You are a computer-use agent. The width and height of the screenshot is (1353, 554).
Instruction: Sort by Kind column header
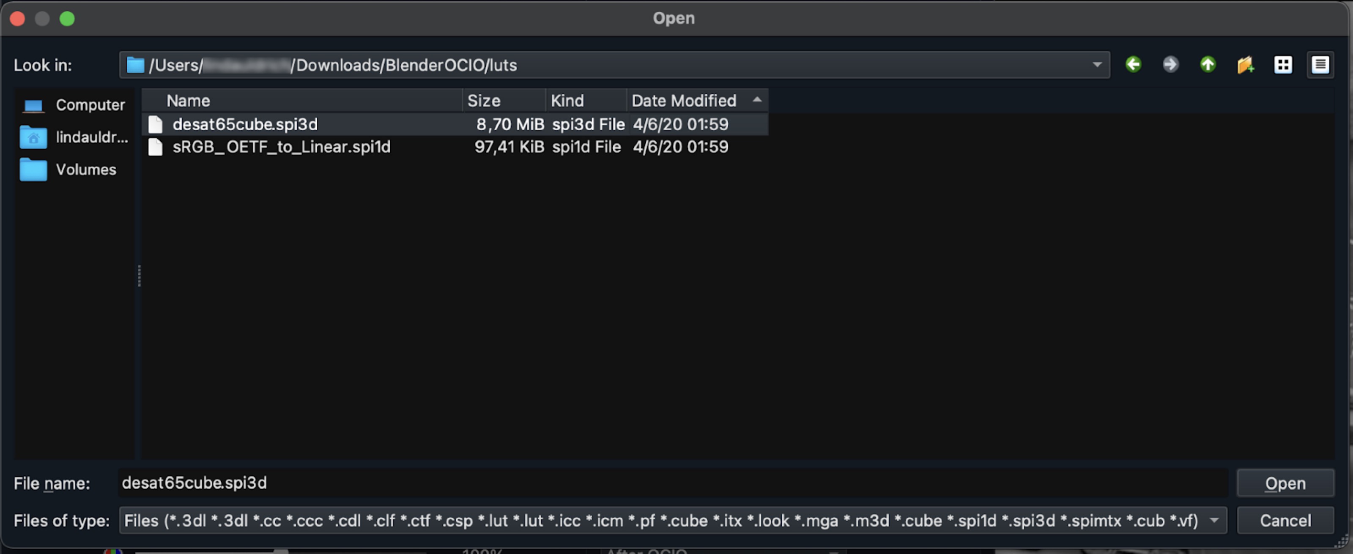click(586, 100)
